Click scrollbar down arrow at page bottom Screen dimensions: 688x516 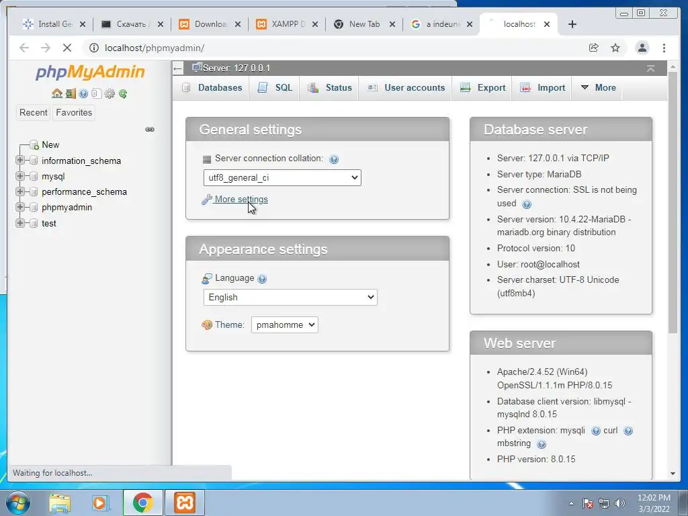pos(673,474)
